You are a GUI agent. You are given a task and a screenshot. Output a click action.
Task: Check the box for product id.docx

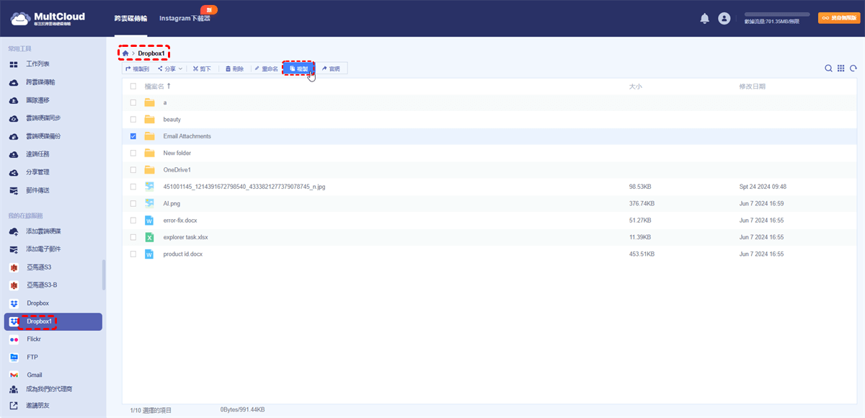(x=133, y=254)
